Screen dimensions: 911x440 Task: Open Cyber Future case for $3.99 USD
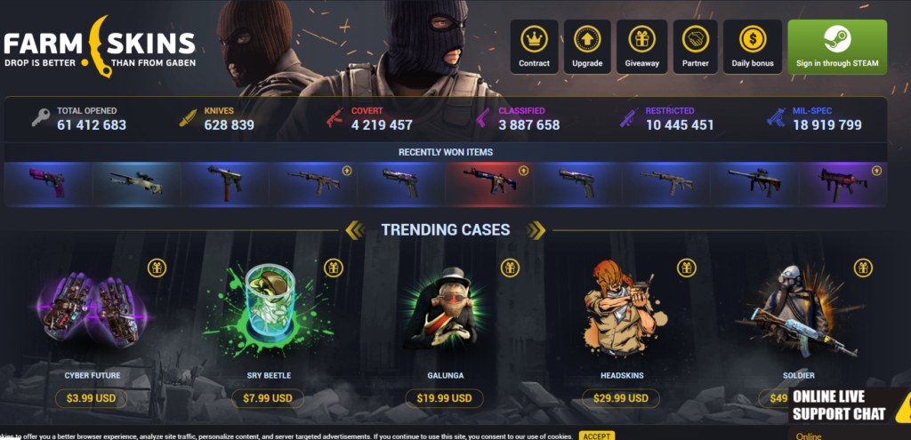pos(92,399)
